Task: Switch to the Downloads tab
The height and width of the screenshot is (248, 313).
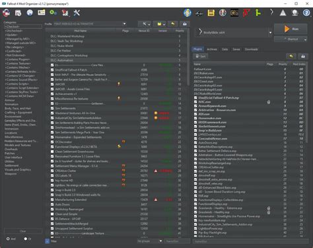Action: [252, 50]
